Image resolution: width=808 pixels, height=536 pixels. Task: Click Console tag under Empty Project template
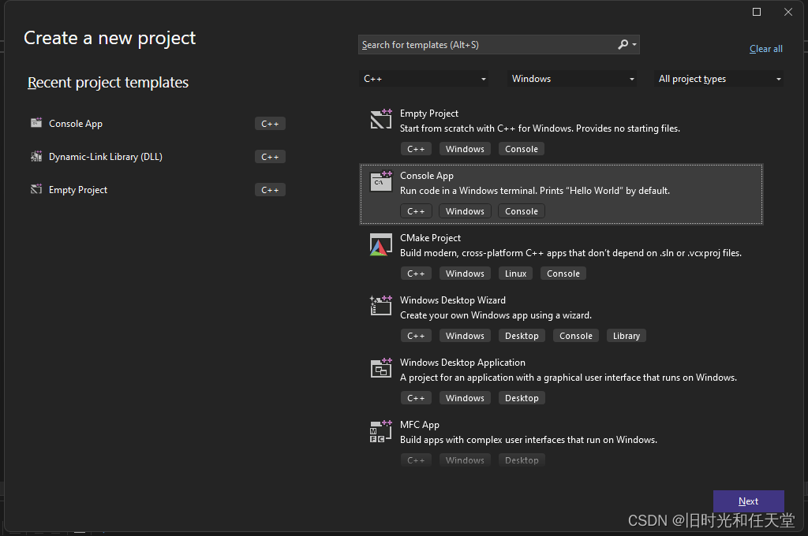522,149
